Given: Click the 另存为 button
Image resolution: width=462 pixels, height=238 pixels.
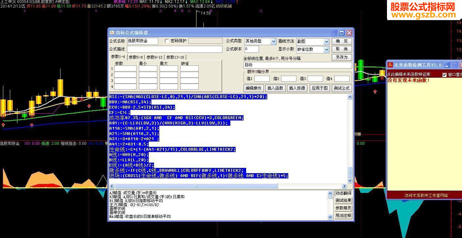Looking at the screenshot, I should tap(342, 57).
